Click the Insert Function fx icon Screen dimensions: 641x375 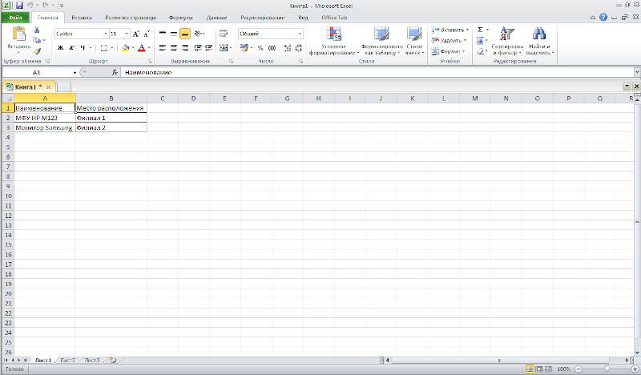click(115, 72)
